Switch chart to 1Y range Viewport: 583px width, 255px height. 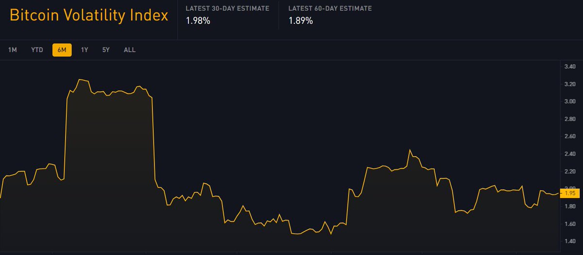(x=85, y=50)
